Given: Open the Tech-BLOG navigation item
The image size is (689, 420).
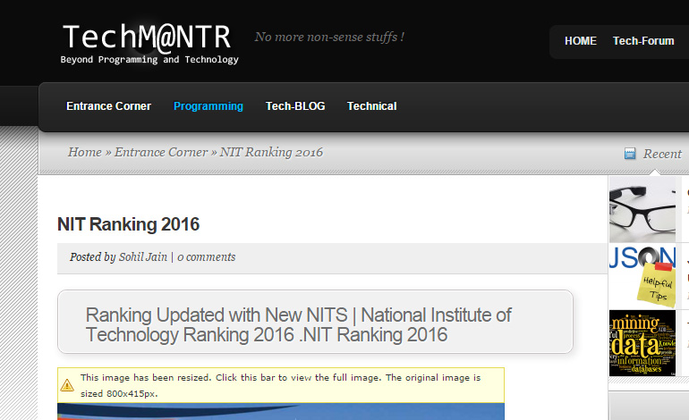Looking at the screenshot, I should point(295,106).
